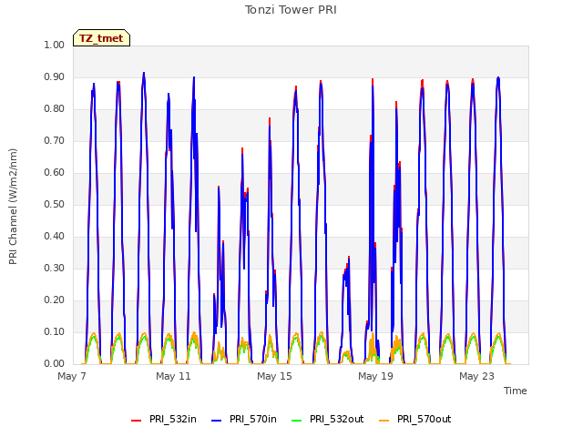
Task: Click the Time x-axis label
Action: (516, 391)
